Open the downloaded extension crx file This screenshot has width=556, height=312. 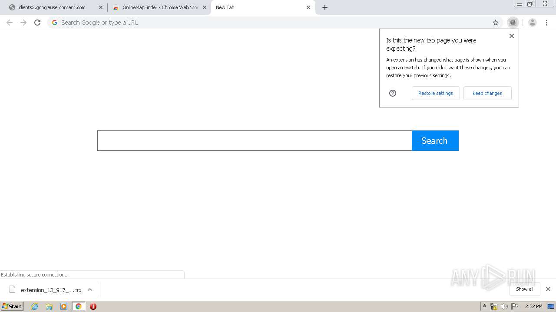pos(46,290)
